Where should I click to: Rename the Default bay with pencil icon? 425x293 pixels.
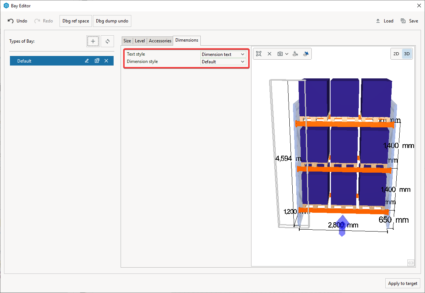87,61
